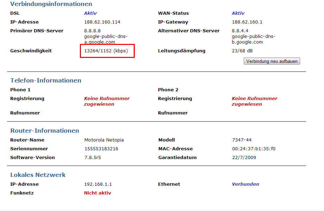Screen dimensions: 324x211
Task: Click the DSL "Aktiv" status text
Action: [x=90, y=13]
